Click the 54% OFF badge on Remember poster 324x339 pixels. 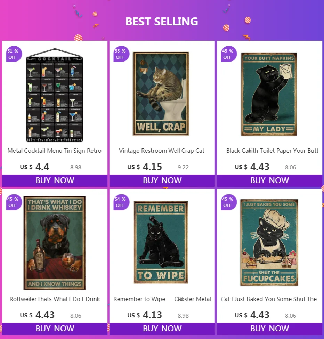coord(121,202)
